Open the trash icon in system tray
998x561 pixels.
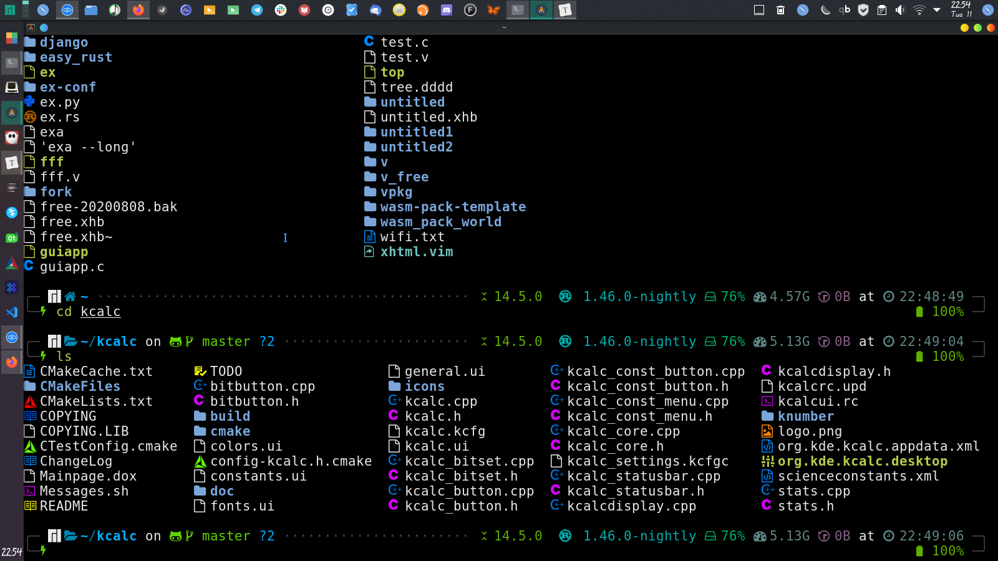(780, 10)
